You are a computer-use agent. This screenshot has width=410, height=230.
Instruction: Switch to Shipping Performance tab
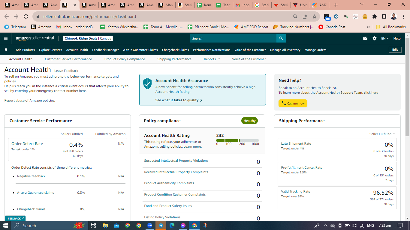tap(174, 59)
